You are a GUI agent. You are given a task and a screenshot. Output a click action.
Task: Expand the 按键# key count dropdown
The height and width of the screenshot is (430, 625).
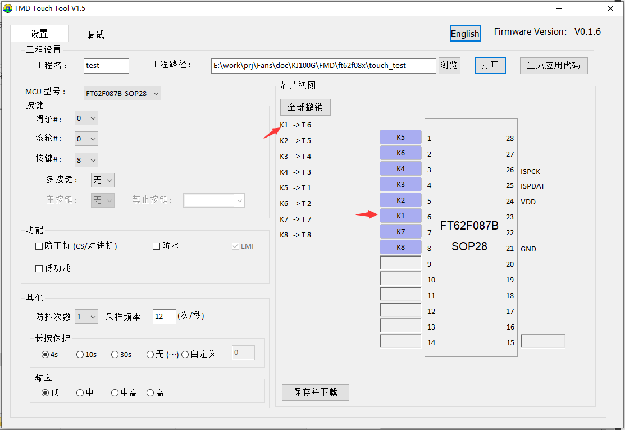[86, 160]
